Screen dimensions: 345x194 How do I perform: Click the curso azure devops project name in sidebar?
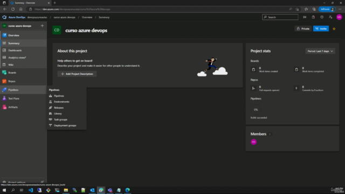[20, 26]
